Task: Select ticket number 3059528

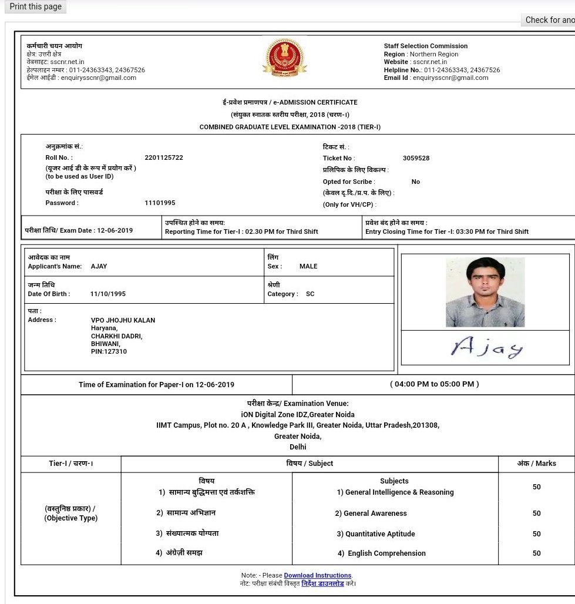Action: pyautogui.click(x=416, y=158)
